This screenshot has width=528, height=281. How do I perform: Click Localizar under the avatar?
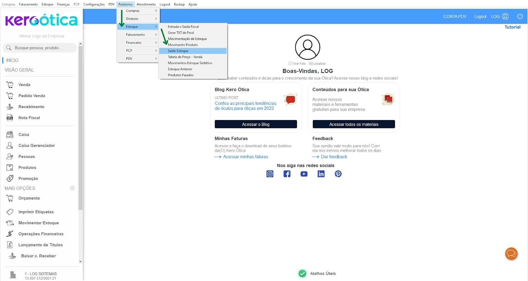pos(317,64)
